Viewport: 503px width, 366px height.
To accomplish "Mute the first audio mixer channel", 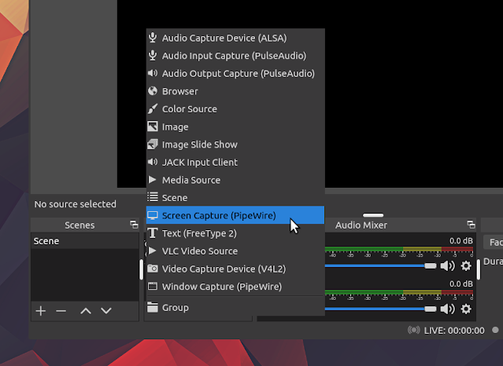I will (448, 265).
